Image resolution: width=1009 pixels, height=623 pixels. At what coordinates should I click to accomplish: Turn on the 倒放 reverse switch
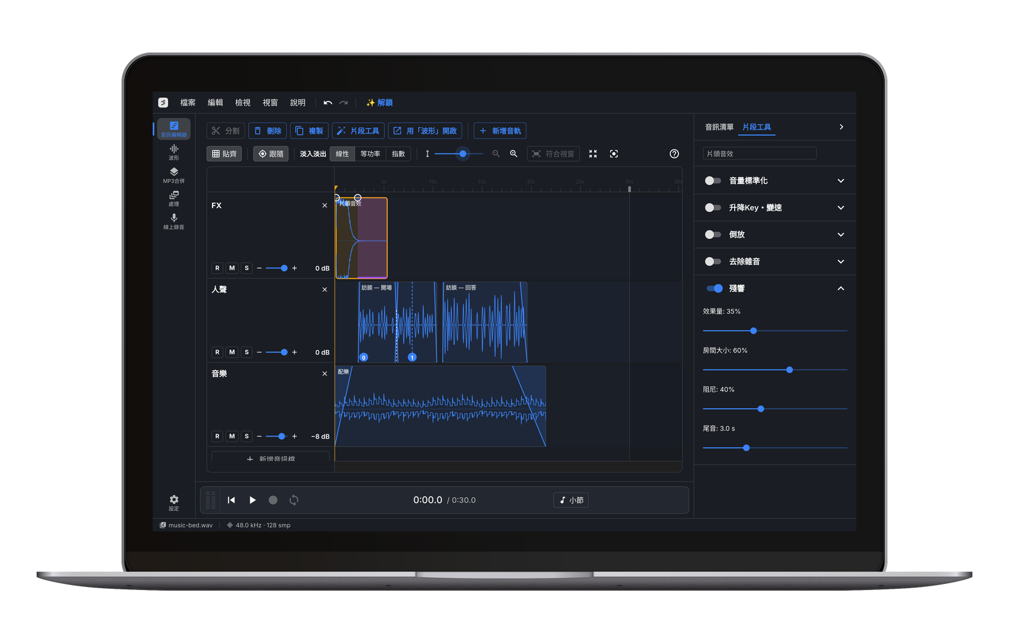[x=713, y=235]
